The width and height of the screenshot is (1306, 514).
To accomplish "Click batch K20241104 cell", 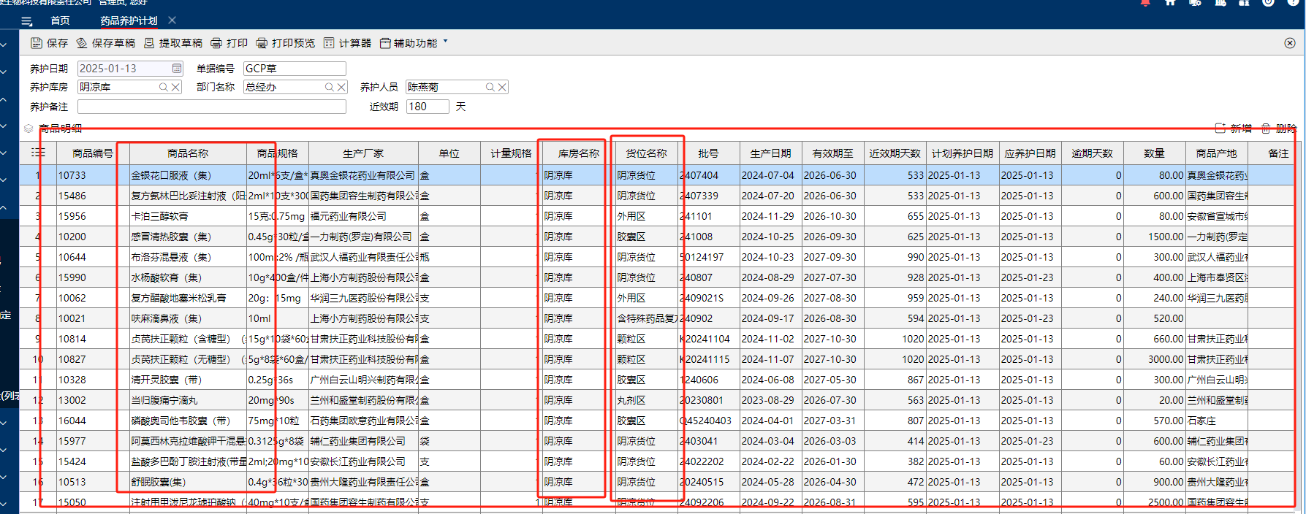I will [708, 339].
